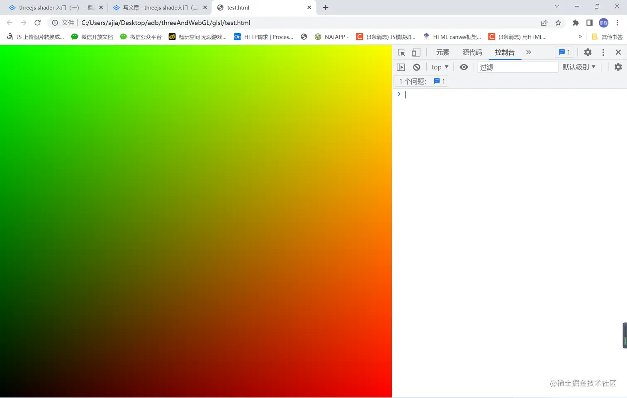The width and height of the screenshot is (627, 398).
Task: Show the console sidebar
Action: pos(401,67)
